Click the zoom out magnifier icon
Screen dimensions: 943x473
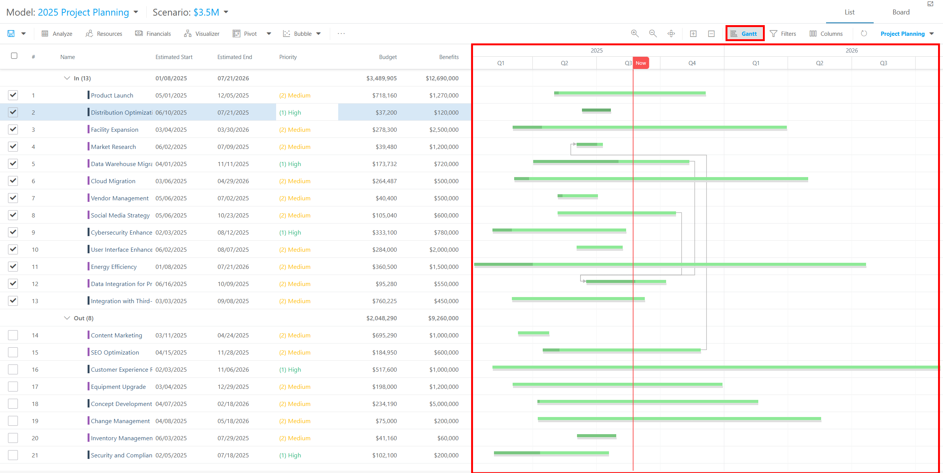click(653, 34)
